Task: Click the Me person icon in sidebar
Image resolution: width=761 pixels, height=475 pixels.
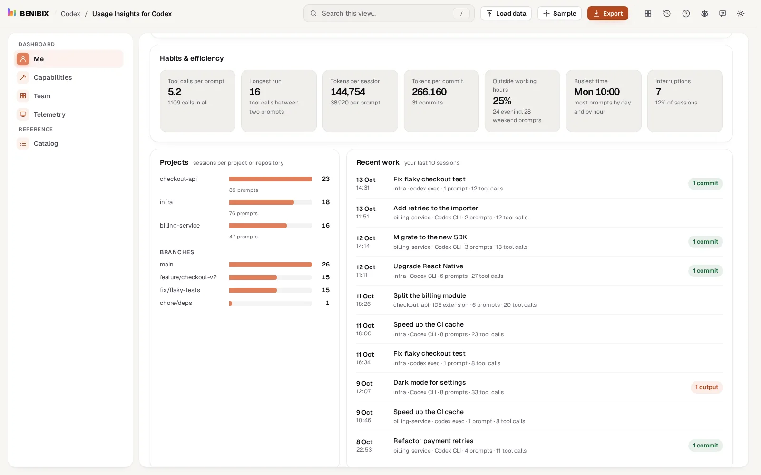Action: (x=23, y=59)
